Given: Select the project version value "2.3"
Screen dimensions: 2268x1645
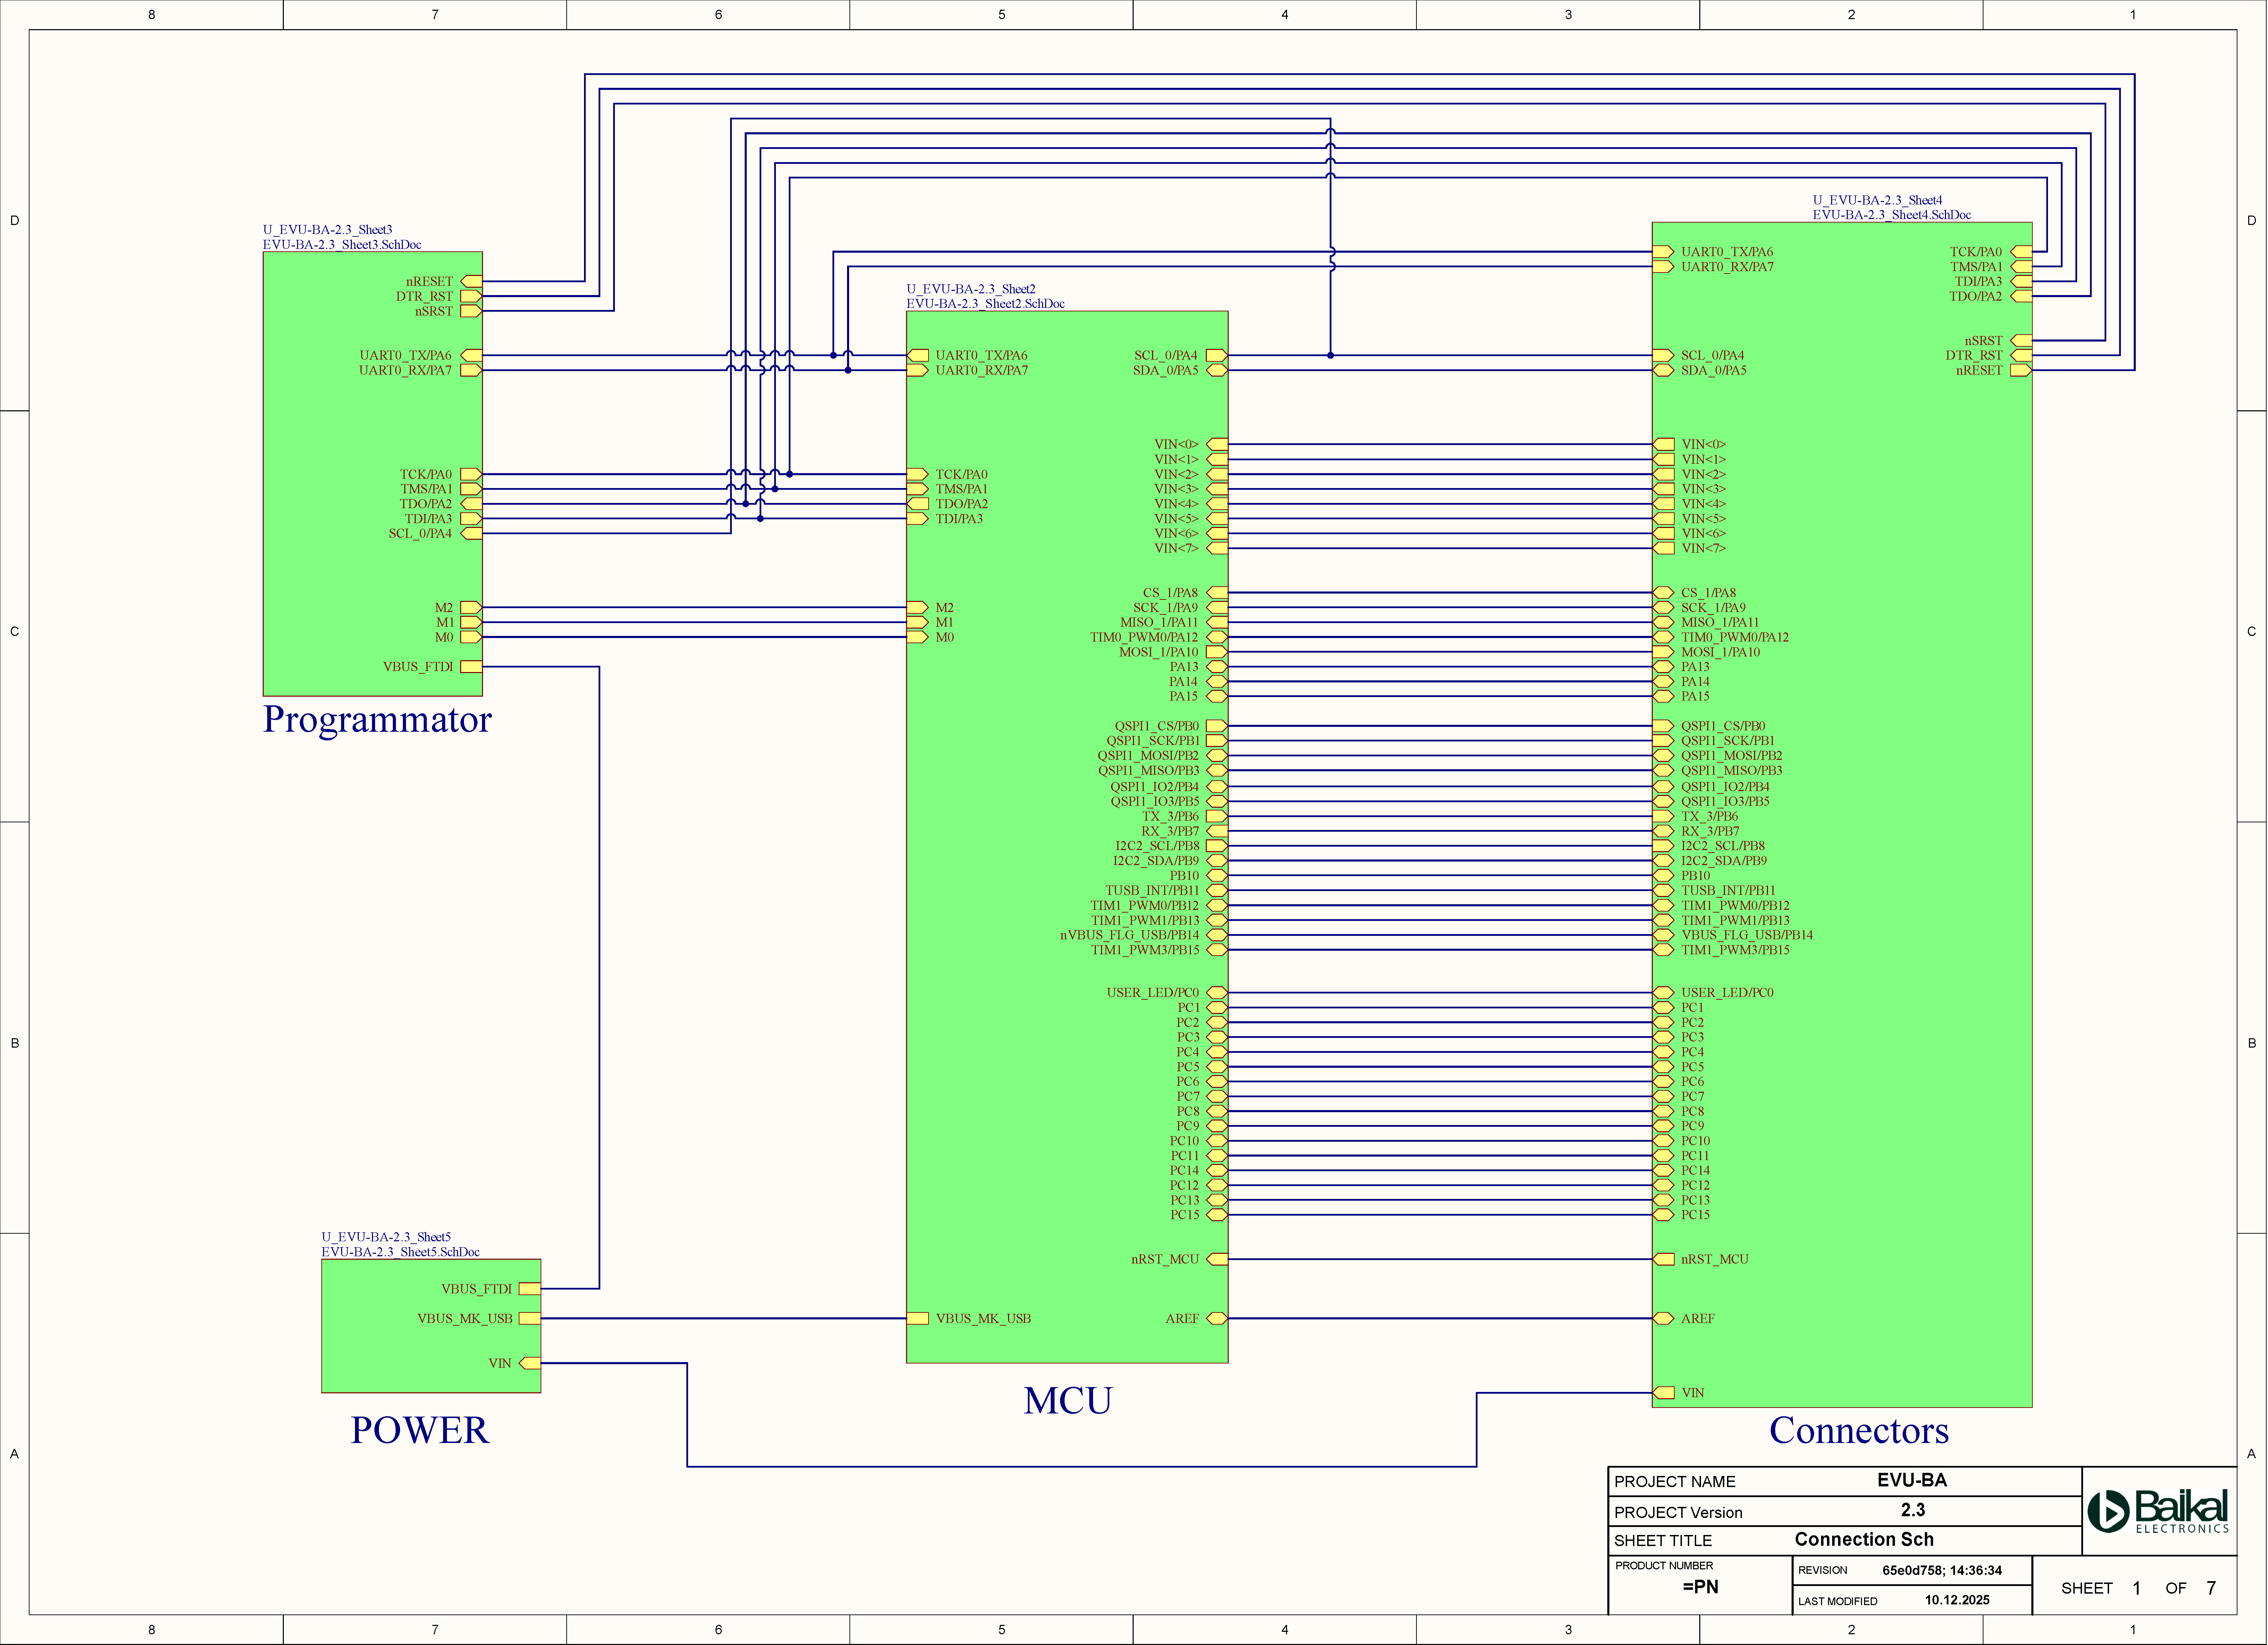Looking at the screenshot, I should tap(1913, 1510).
